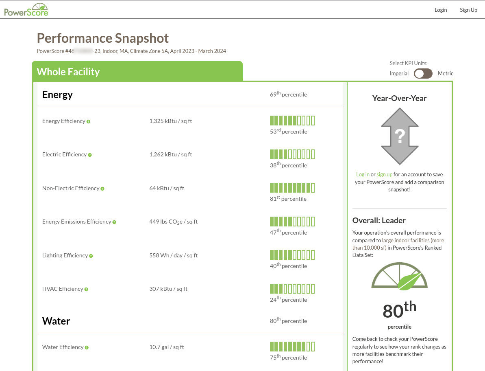Click the '449 lbs CO2e / sq ft' value

pyautogui.click(x=173, y=222)
